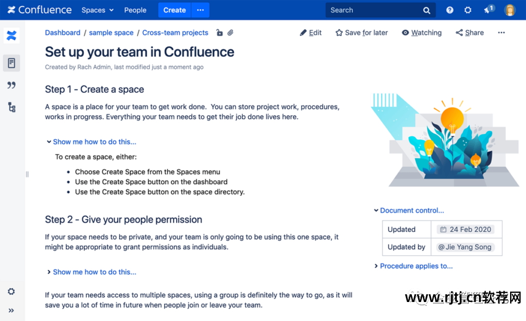This screenshot has height=321, width=526.
Task: Click 'Step 1 – Create a space' heading
Action: (95, 89)
